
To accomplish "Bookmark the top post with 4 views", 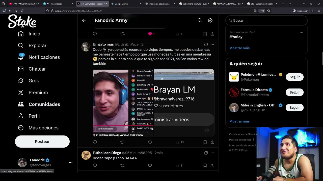I will coord(205,34).
